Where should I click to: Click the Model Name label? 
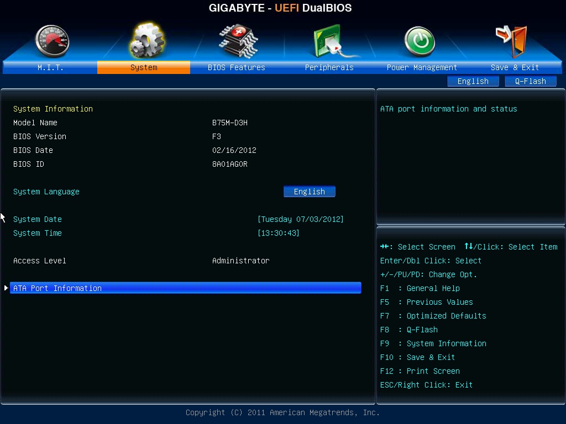pyautogui.click(x=35, y=123)
